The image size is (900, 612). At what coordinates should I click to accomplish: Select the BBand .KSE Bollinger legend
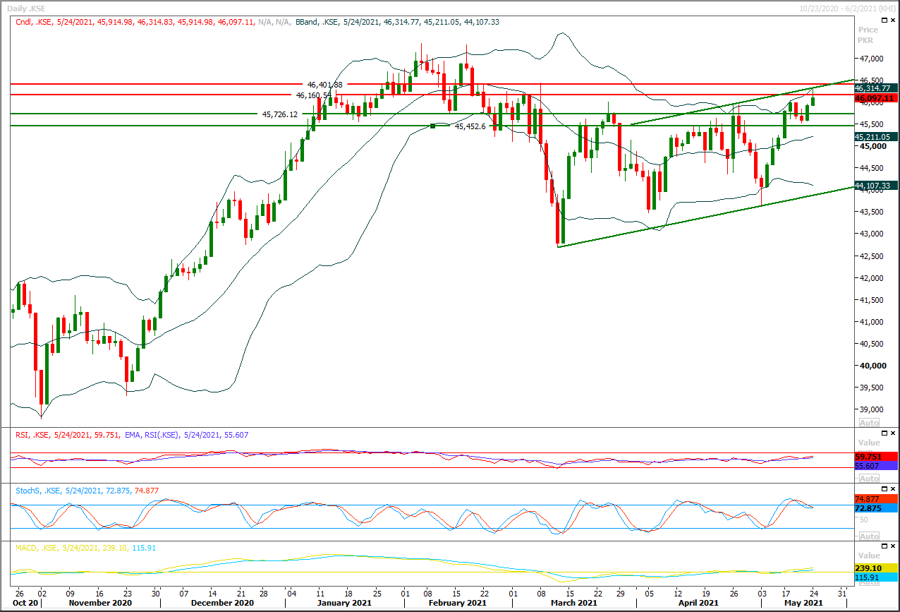[x=399, y=23]
